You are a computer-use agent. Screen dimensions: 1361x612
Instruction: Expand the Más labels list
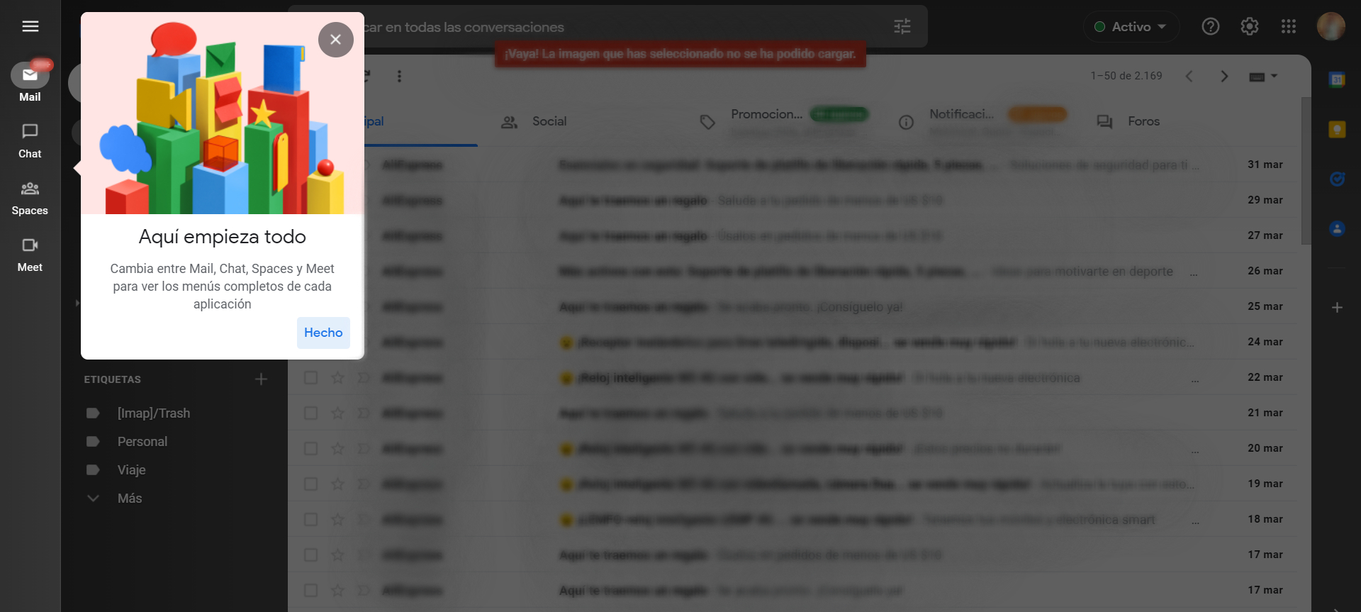(129, 499)
